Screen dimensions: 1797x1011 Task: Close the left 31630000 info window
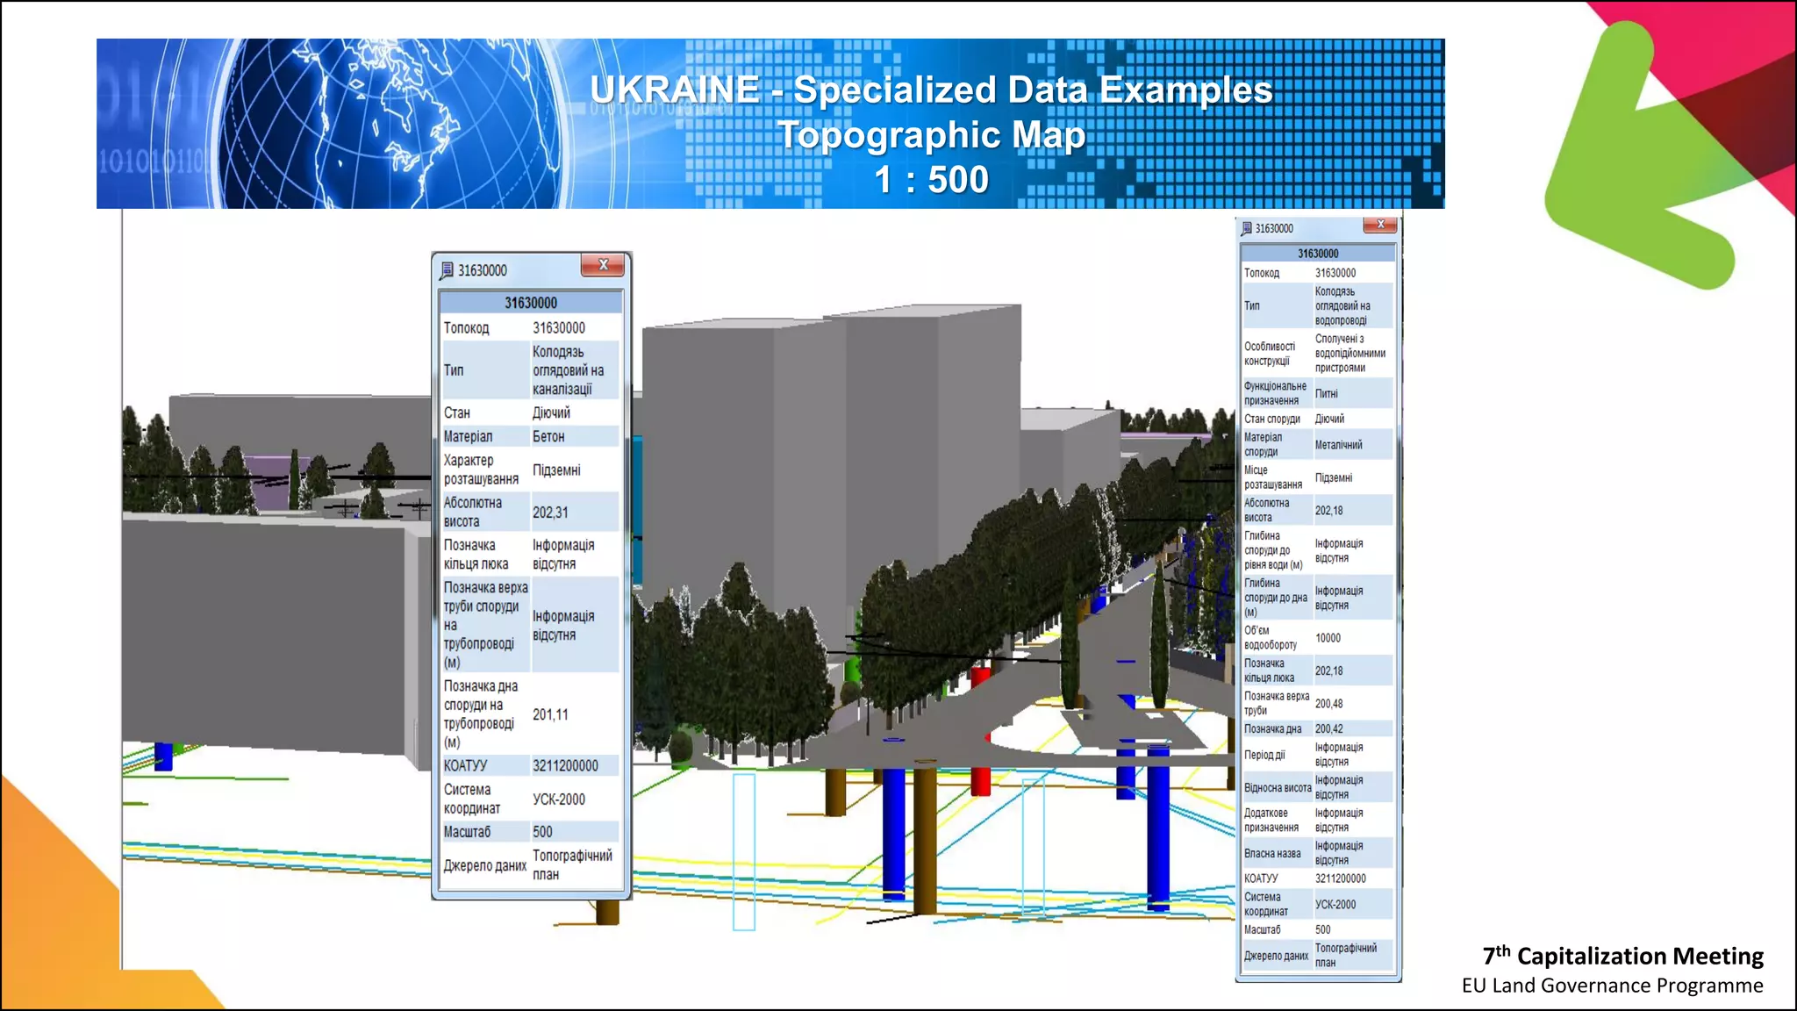point(603,265)
